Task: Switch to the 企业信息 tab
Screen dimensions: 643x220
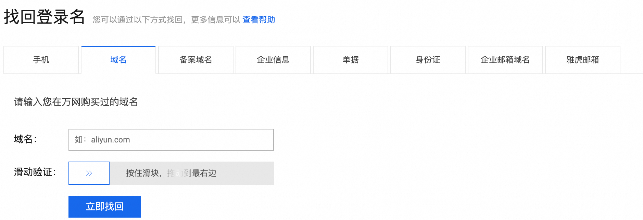Action: (x=273, y=60)
